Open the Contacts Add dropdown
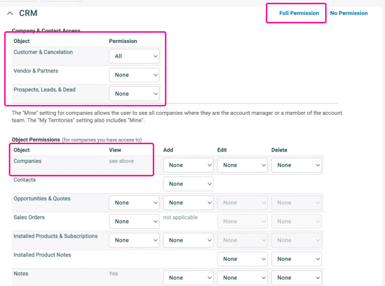This screenshot has width=385, height=286. click(188, 184)
